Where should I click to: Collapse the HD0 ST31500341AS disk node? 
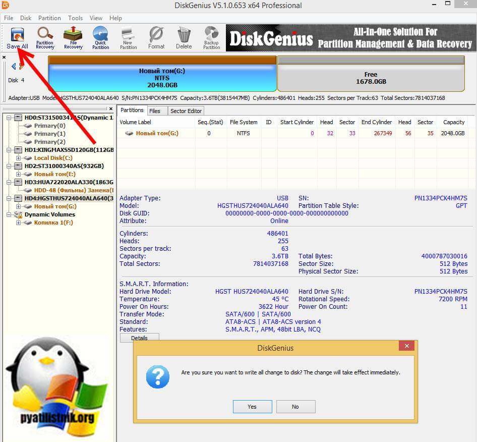(10, 118)
